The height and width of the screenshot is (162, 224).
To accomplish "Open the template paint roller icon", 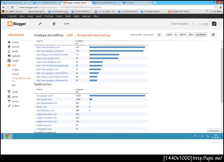I will pyautogui.click(x=9, y=101).
